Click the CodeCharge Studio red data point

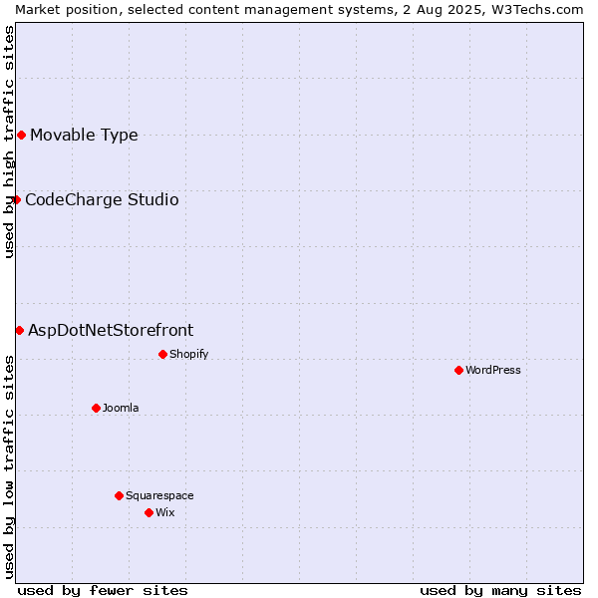coord(16,200)
